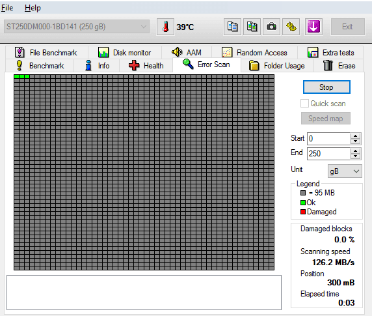372x316 pixels.
Task: Enable the Quick scan checkbox
Action: (304, 104)
